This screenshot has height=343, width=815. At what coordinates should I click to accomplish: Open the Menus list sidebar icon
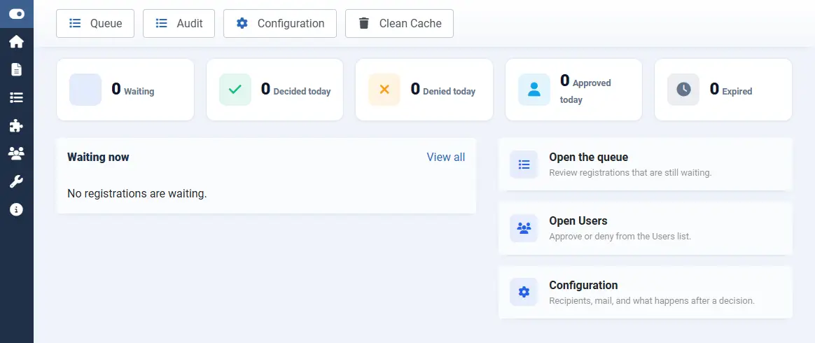[x=17, y=98]
